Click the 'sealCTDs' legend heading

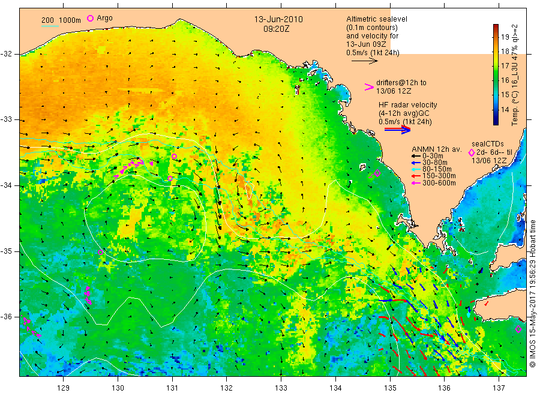(488, 144)
